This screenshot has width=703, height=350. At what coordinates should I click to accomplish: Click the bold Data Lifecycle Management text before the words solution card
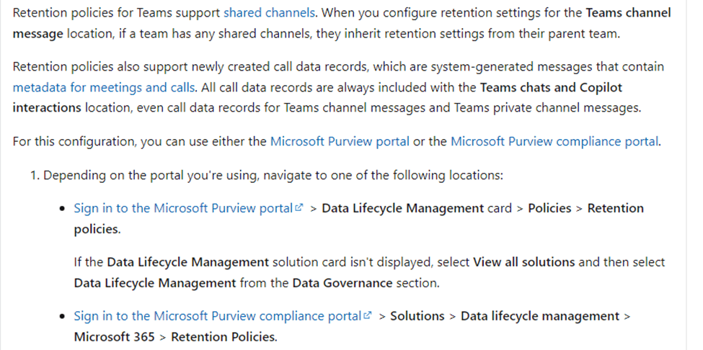tap(187, 262)
